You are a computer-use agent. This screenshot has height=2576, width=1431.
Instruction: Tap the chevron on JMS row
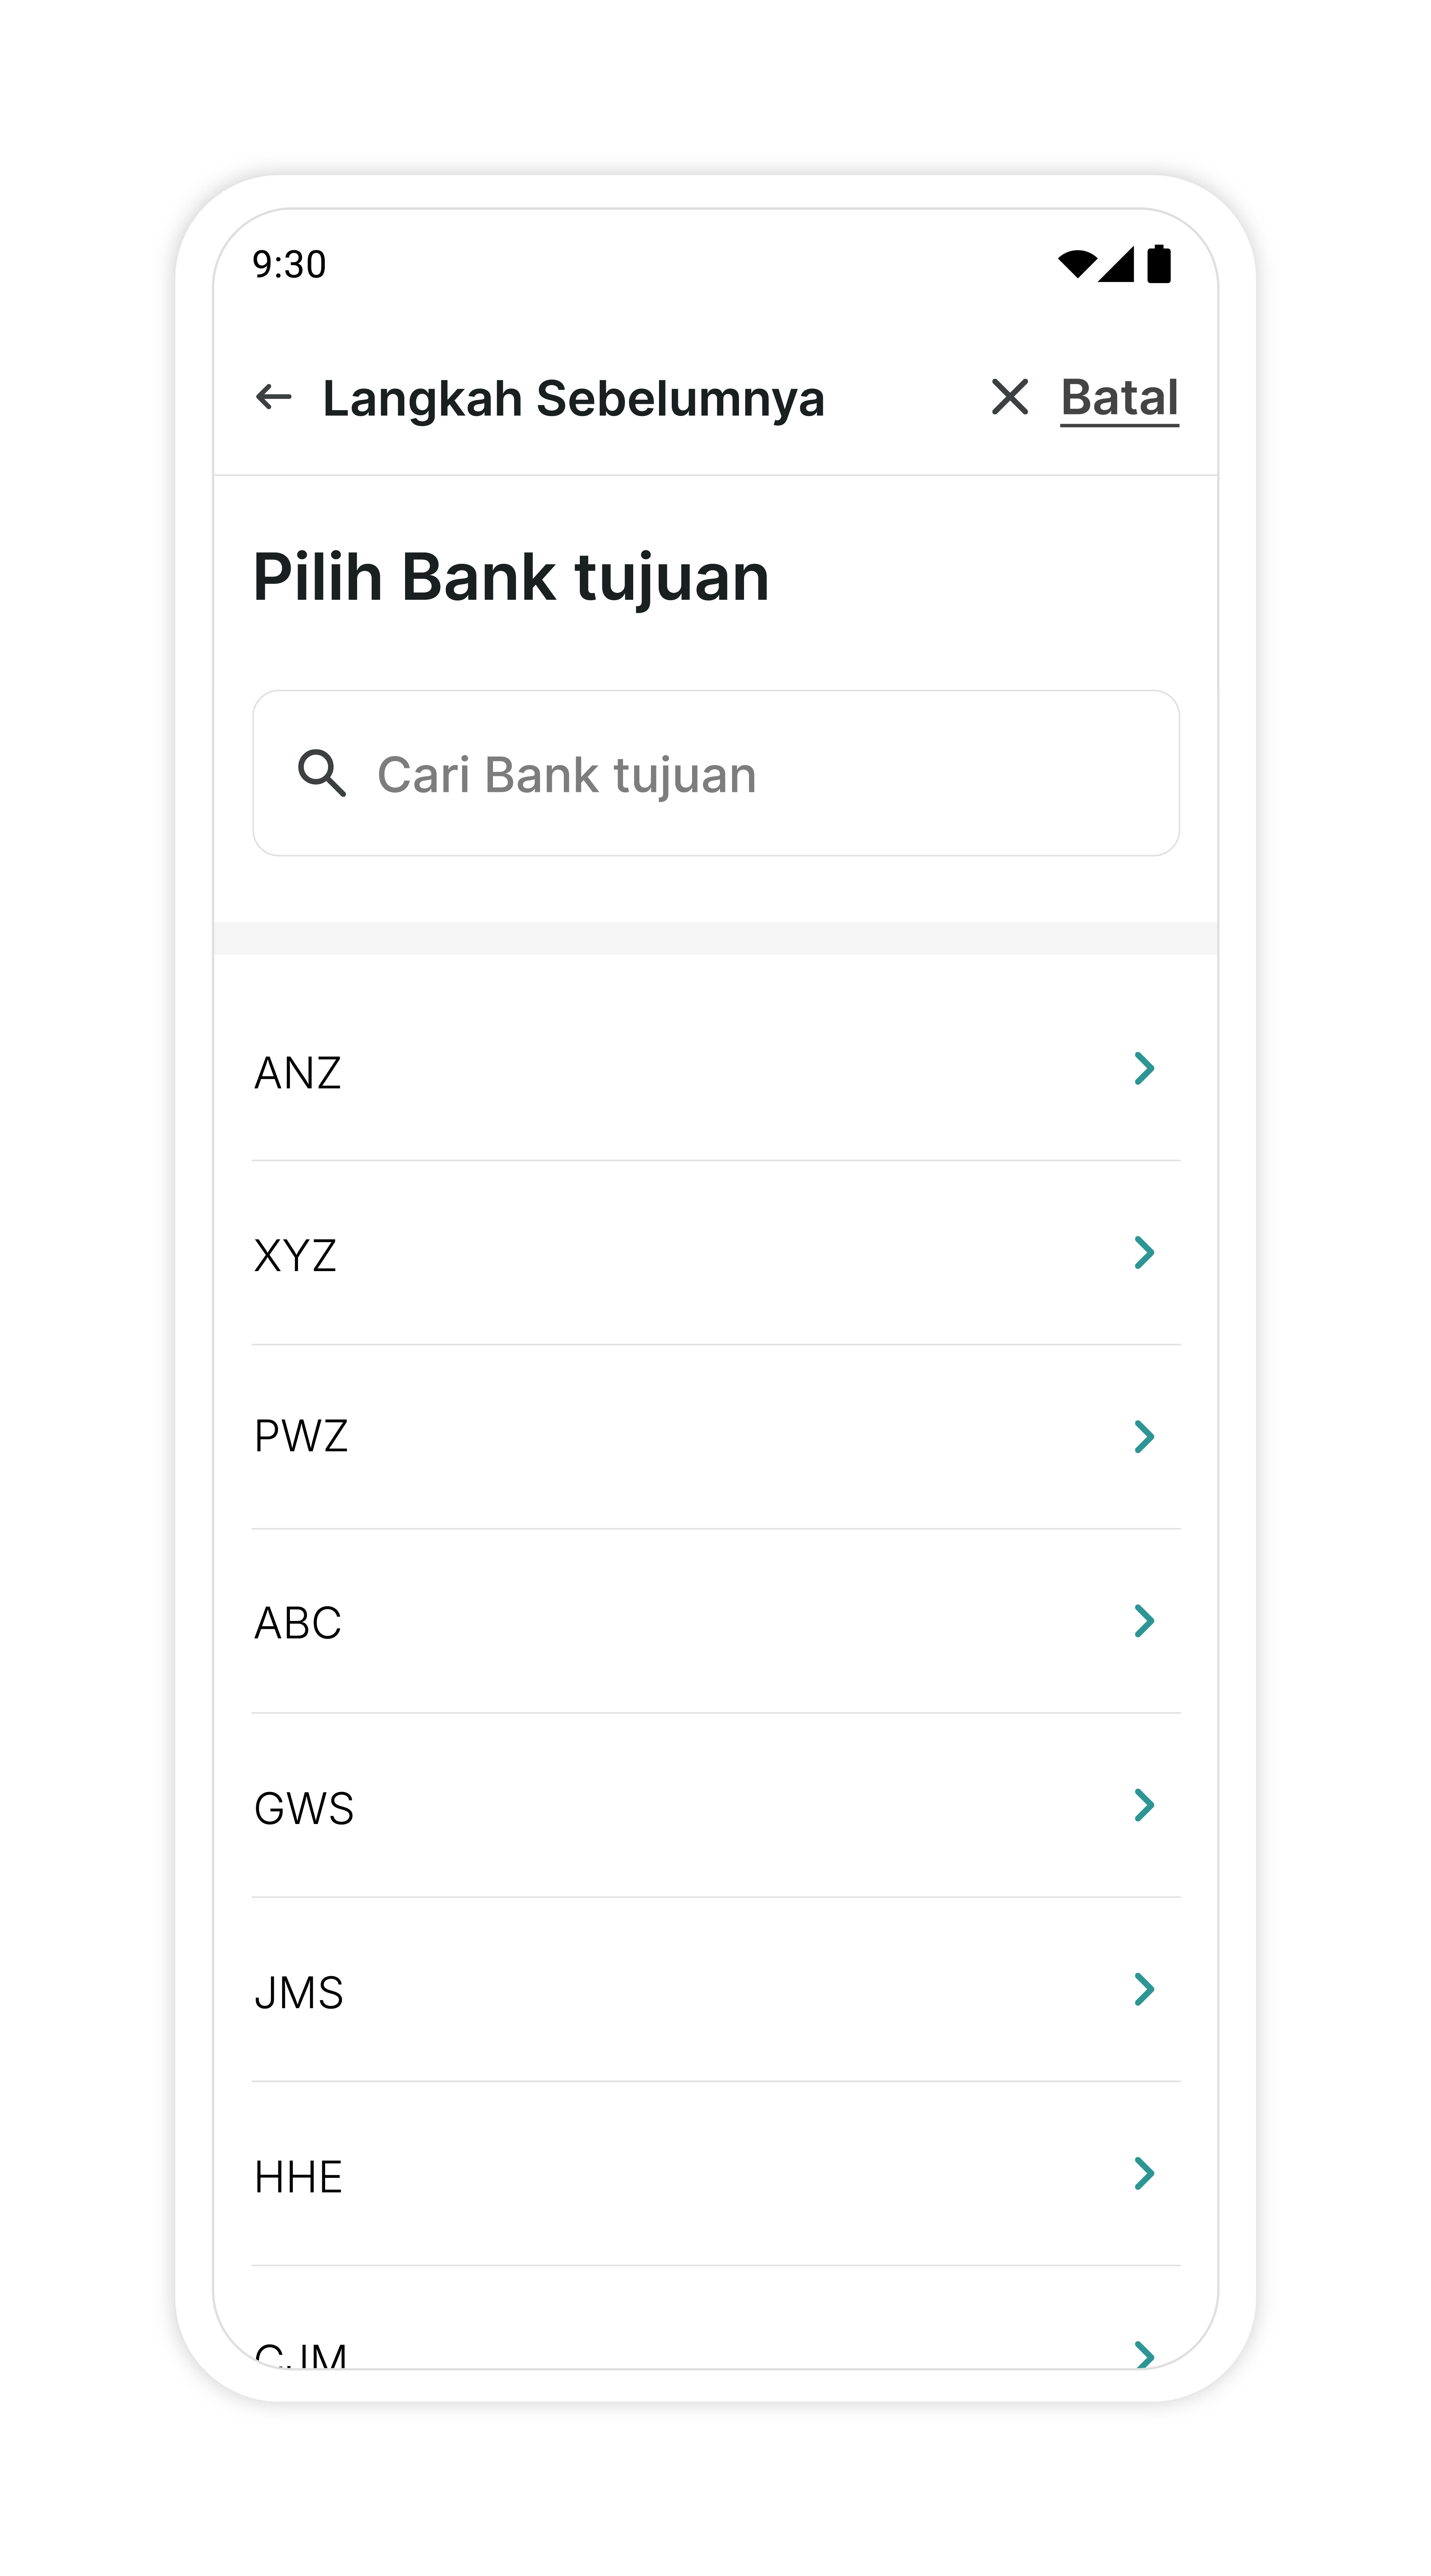(x=1144, y=1989)
